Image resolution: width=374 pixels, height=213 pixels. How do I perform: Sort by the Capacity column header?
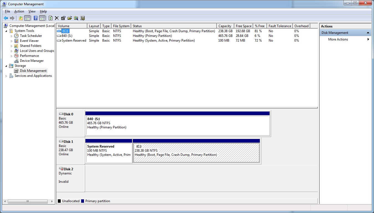tap(225, 26)
